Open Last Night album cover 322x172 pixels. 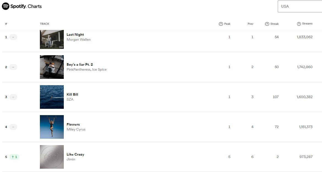pyautogui.click(x=52, y=39)
